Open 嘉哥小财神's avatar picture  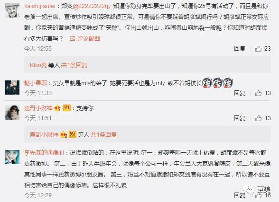12,113
